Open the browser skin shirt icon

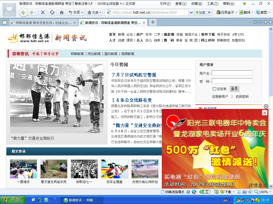pyautogui.click(x=244, y=3)
